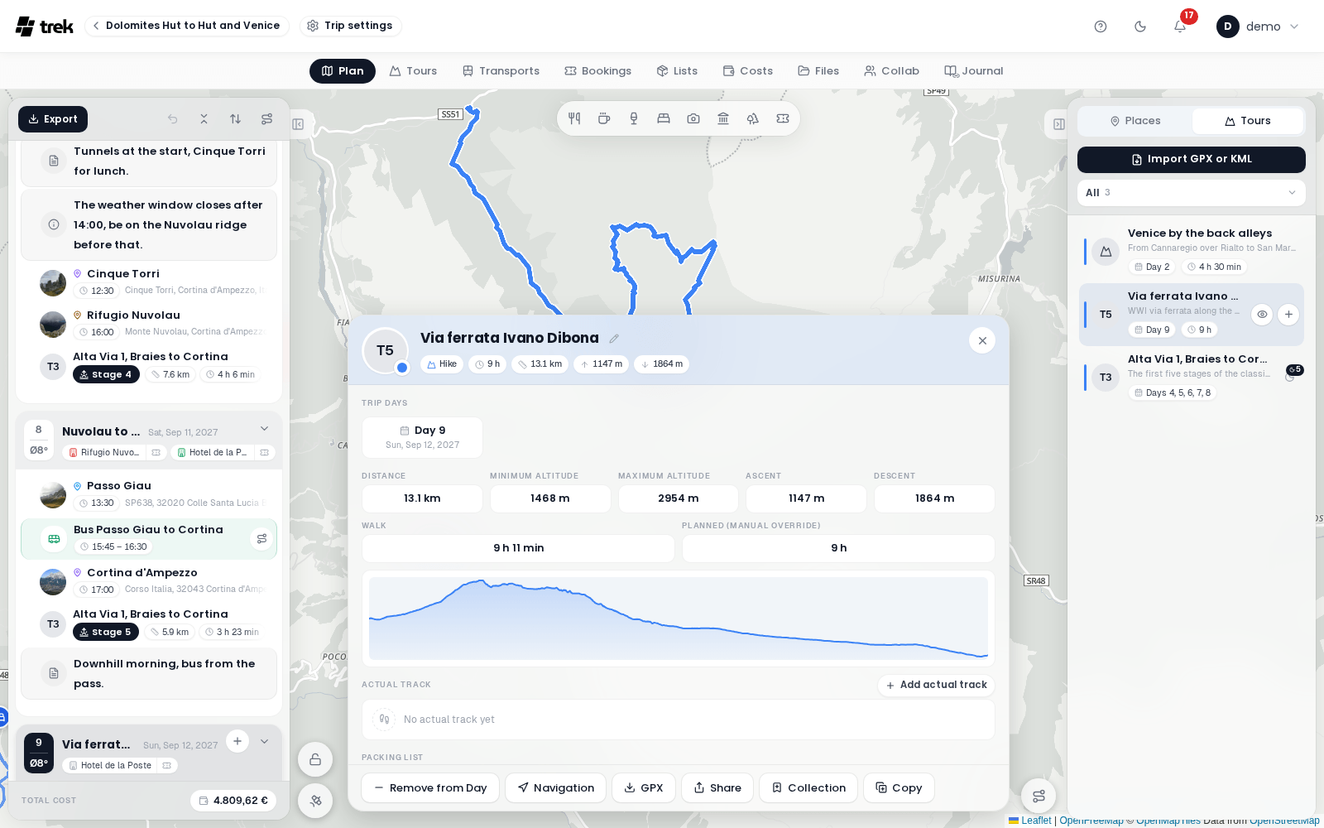Click the elevation profile chart
This screenshot has height=828, width=1324.
click(679, 619)
